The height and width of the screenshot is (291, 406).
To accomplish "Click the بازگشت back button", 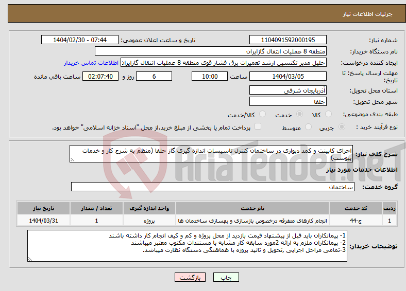I will coord(190,277).
